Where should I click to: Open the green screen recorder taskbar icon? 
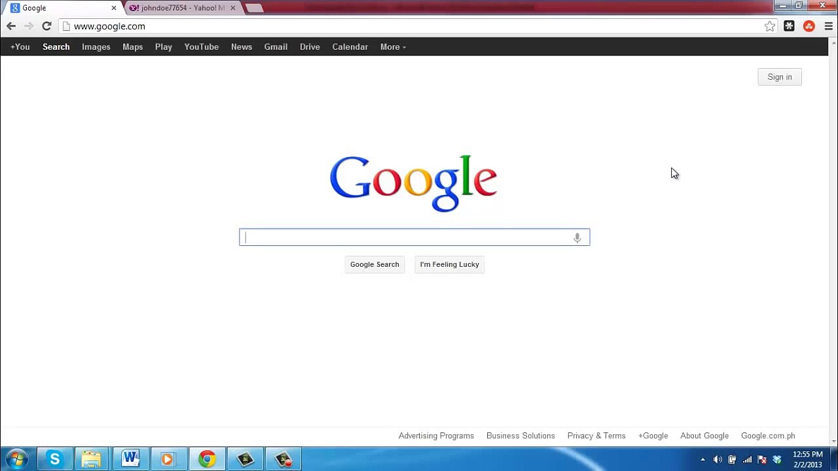[246, 459]
